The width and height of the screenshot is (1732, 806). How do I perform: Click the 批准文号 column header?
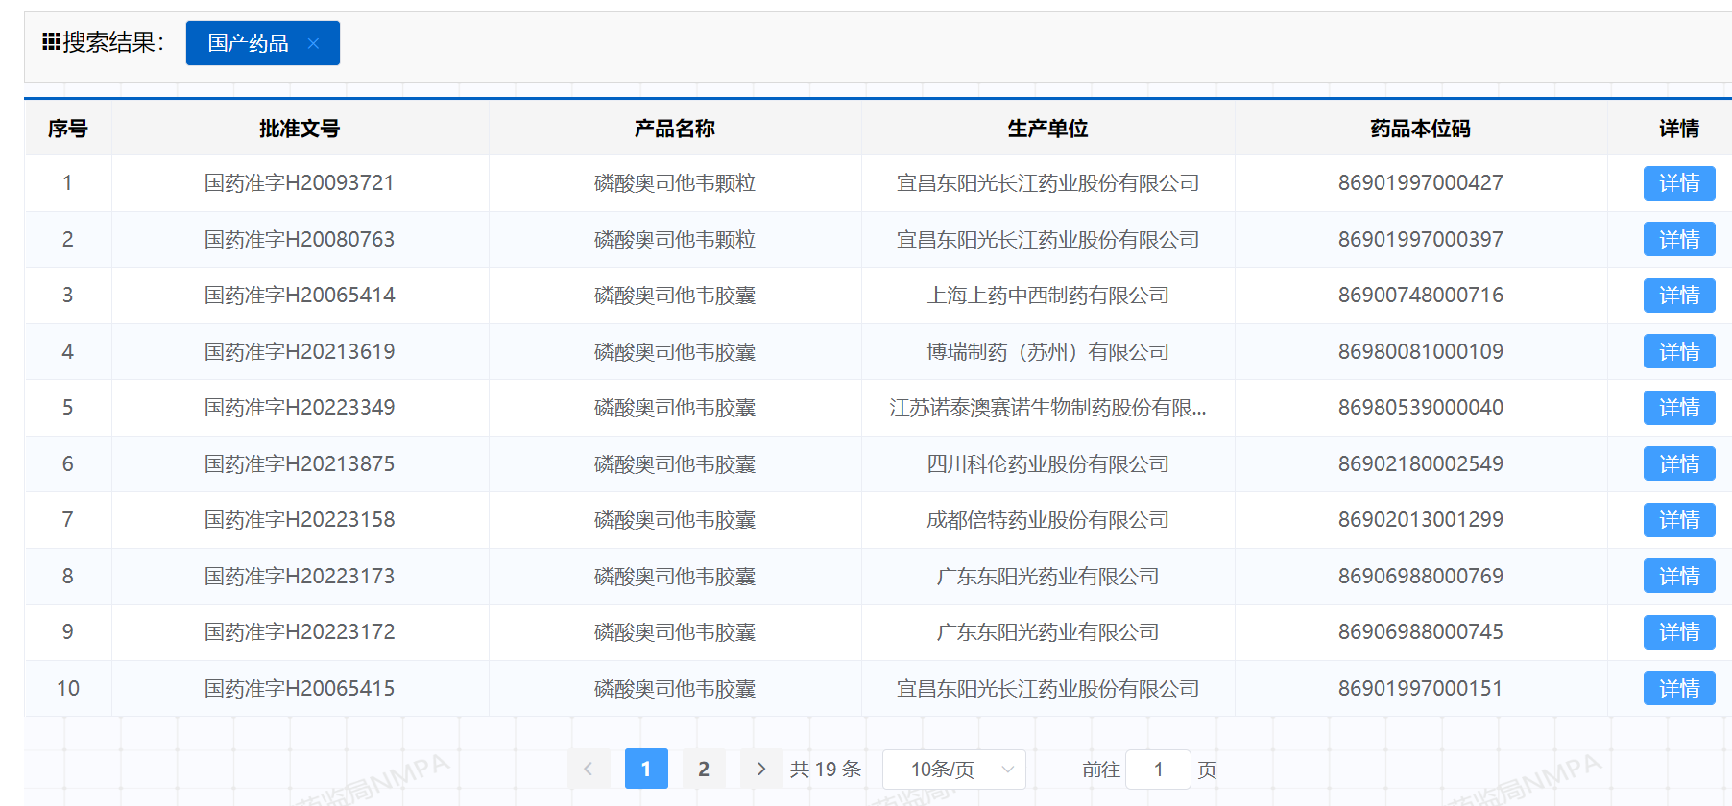point(300,129)
